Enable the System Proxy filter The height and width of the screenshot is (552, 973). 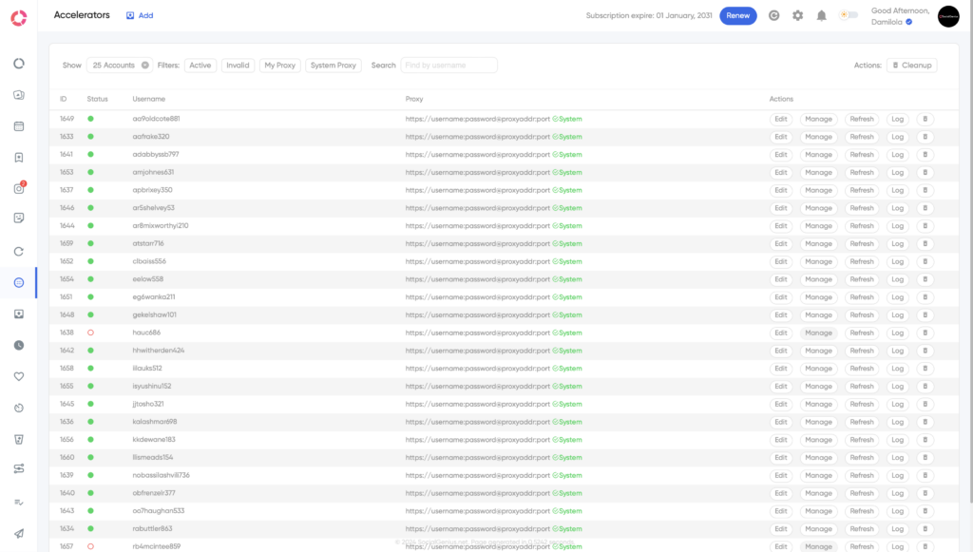334,66
